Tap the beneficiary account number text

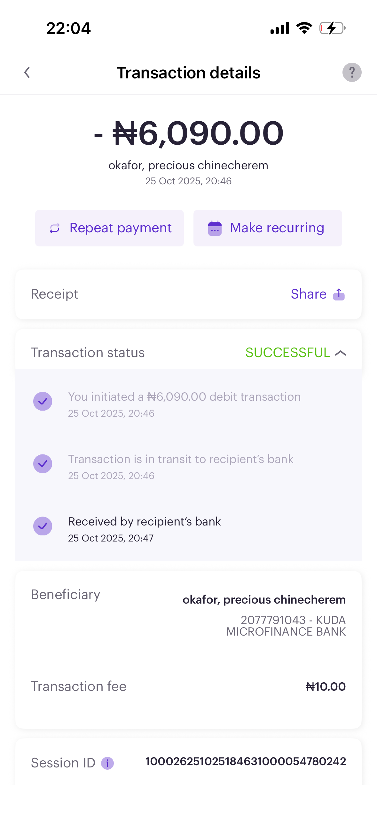273,620
